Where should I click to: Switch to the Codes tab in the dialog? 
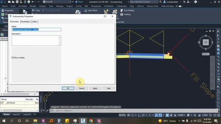click(34, 22)
